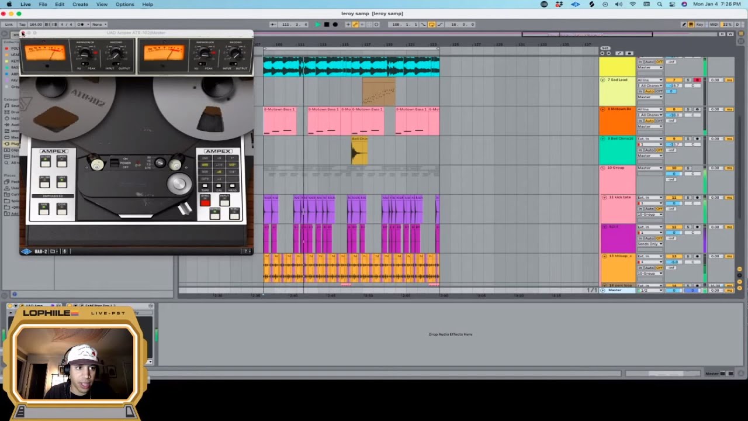Toggle the computer MIDI keyboard icon

[691, 25]
